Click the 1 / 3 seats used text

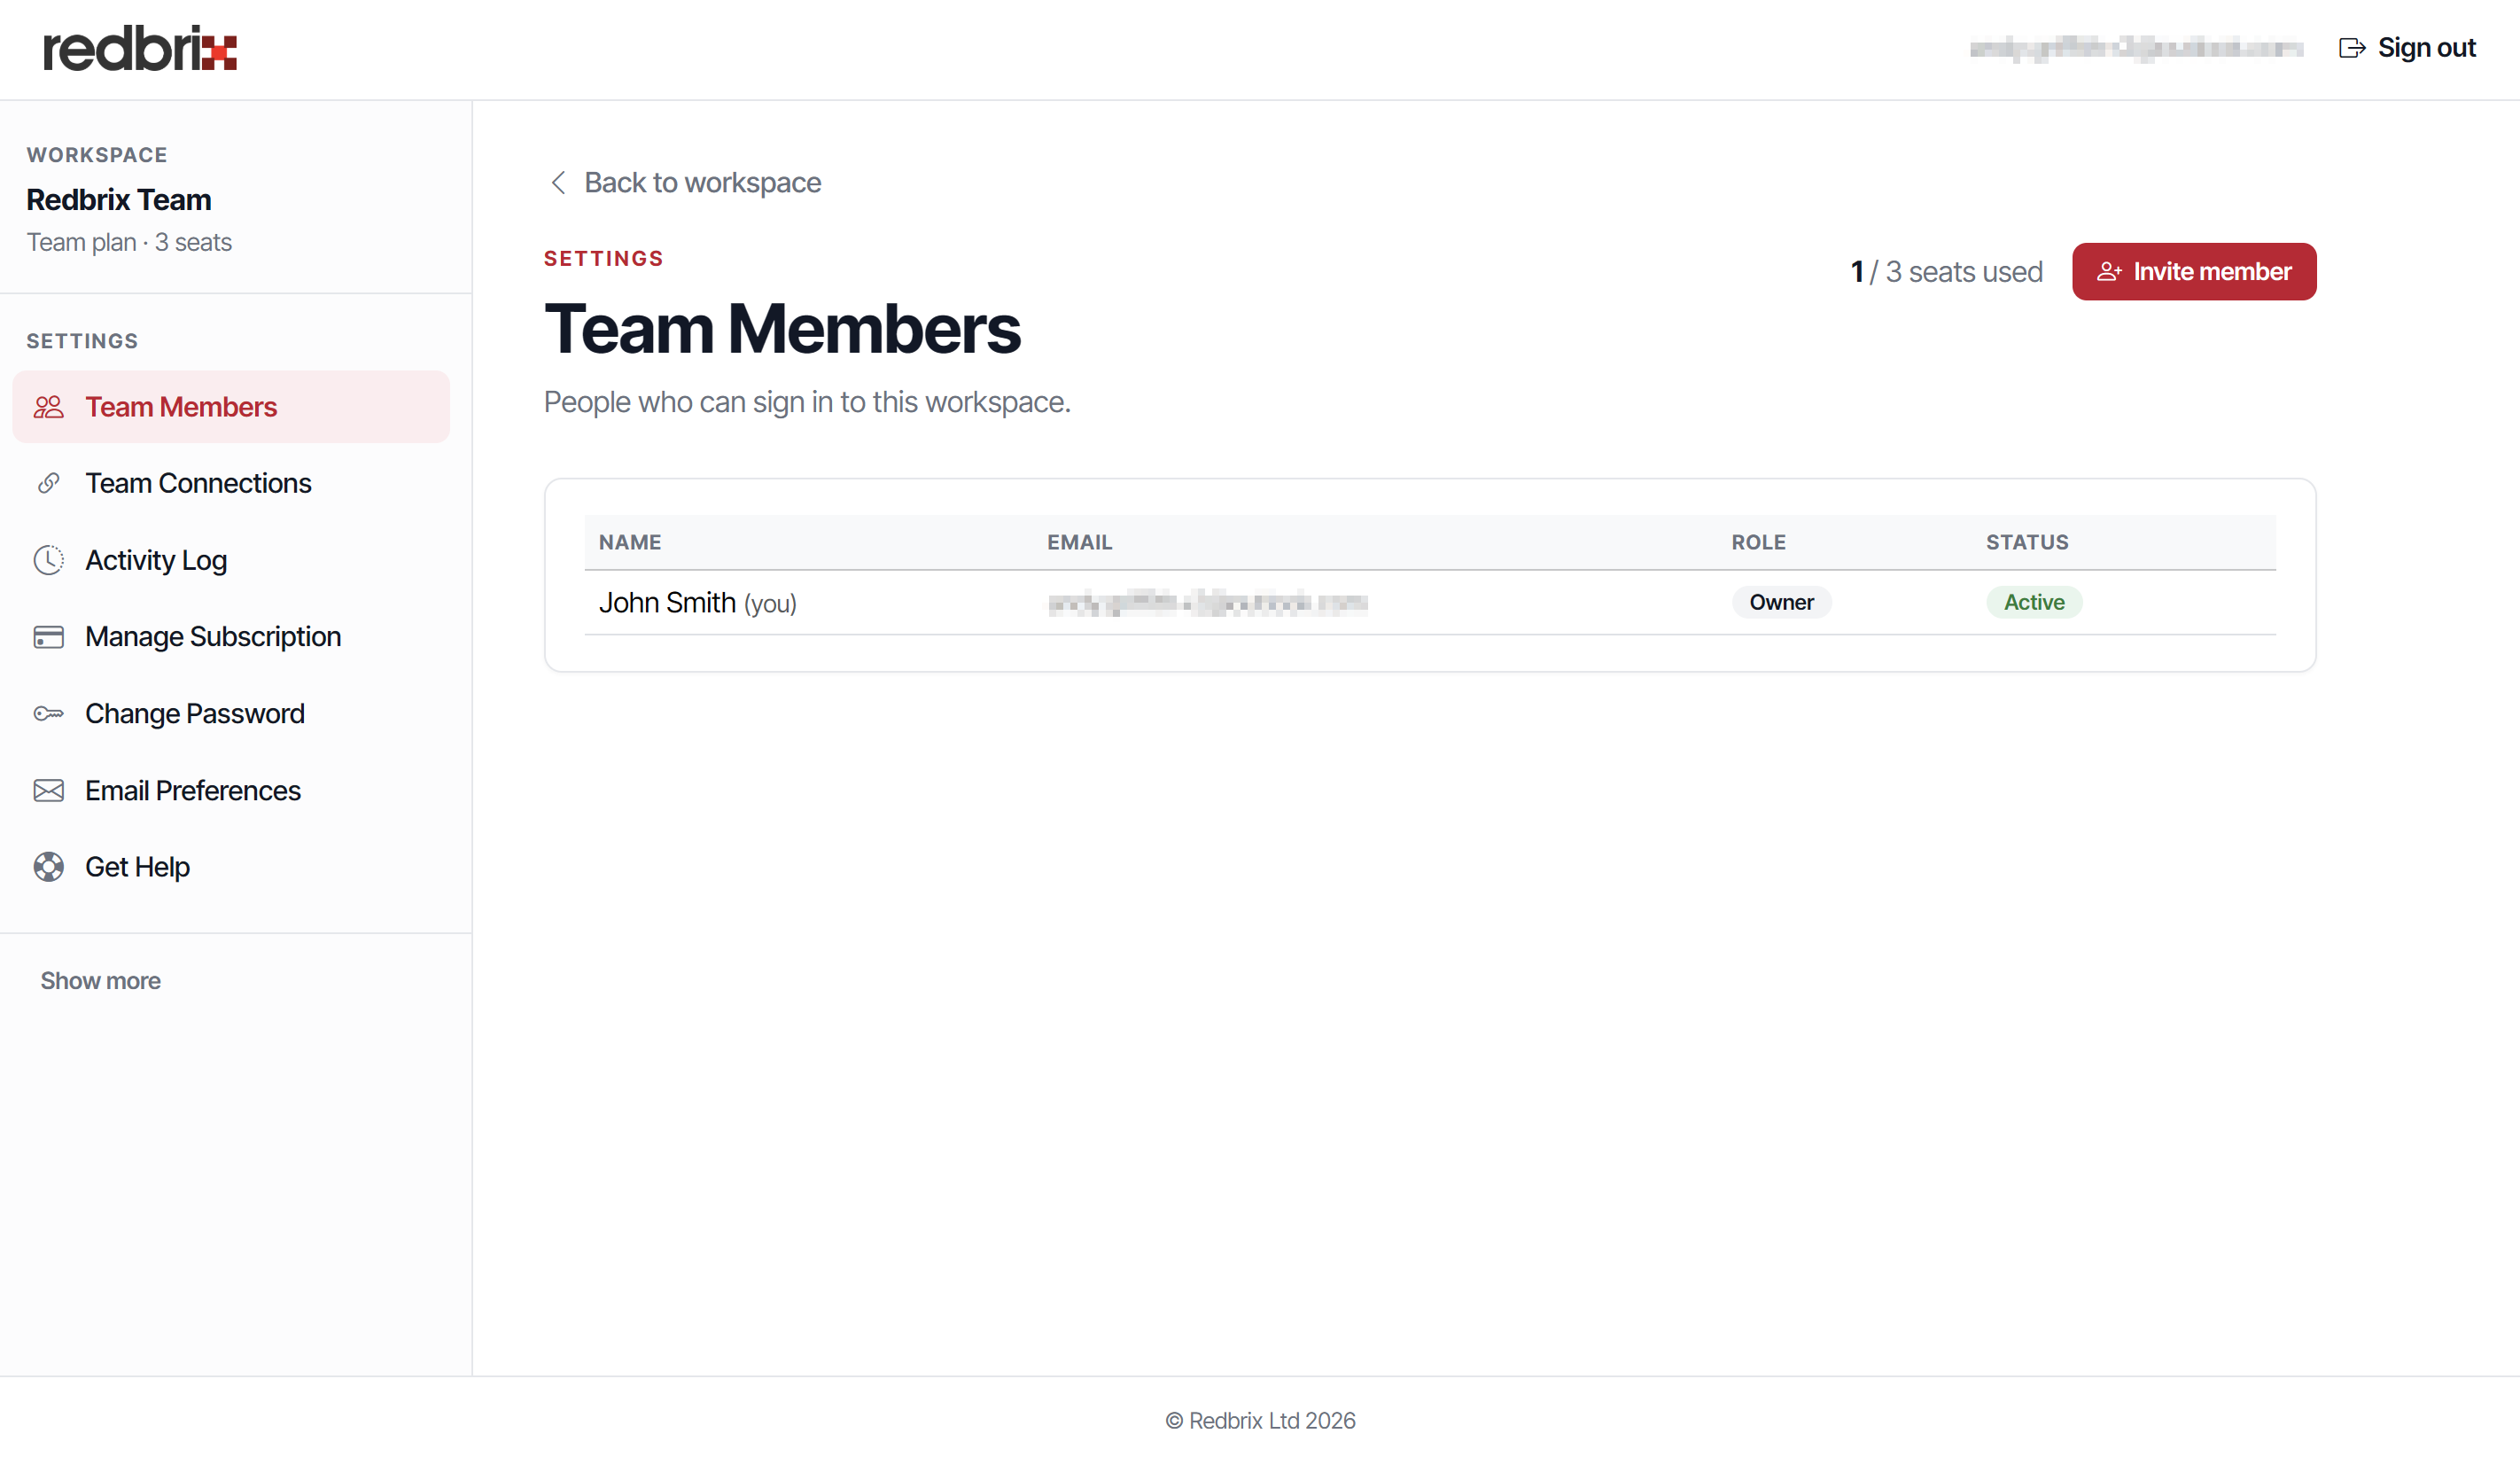tap(1946, 272)
